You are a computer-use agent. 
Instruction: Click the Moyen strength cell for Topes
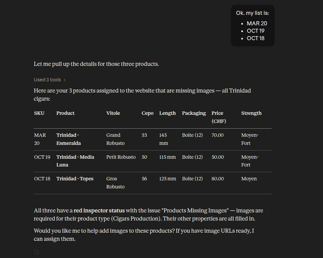click(249, 179)
